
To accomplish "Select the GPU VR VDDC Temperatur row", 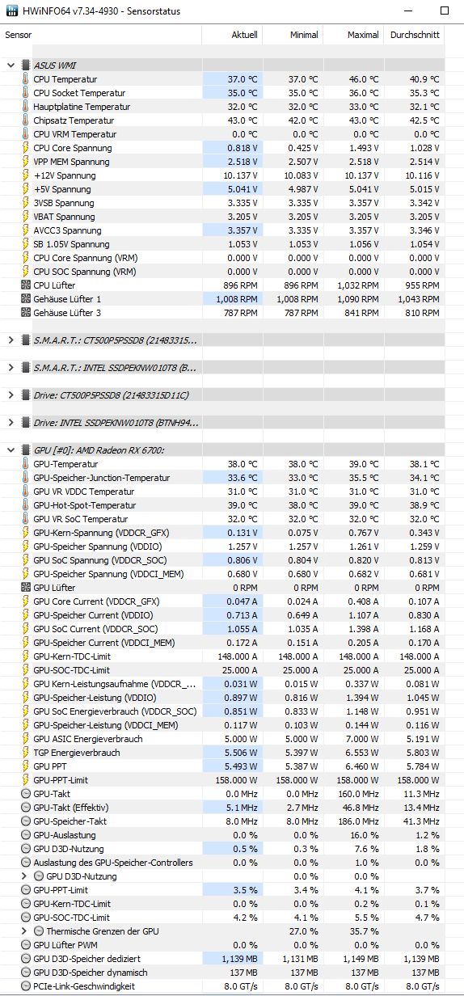I will (222, 492).
